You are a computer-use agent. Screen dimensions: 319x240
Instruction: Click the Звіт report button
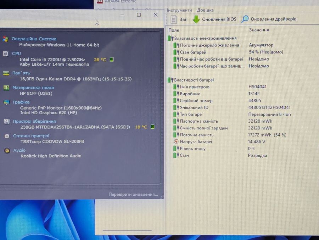click(179, 19)
